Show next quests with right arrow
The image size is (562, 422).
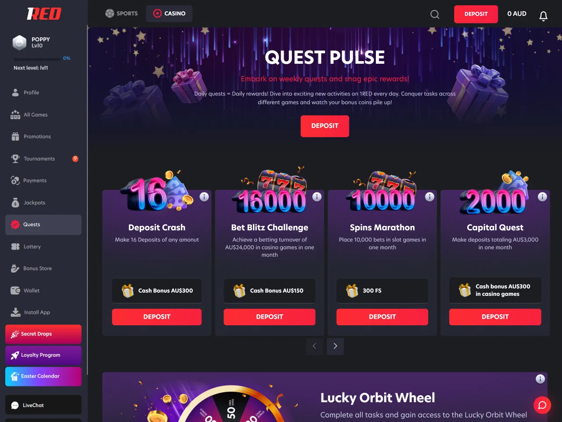point(335,346)
